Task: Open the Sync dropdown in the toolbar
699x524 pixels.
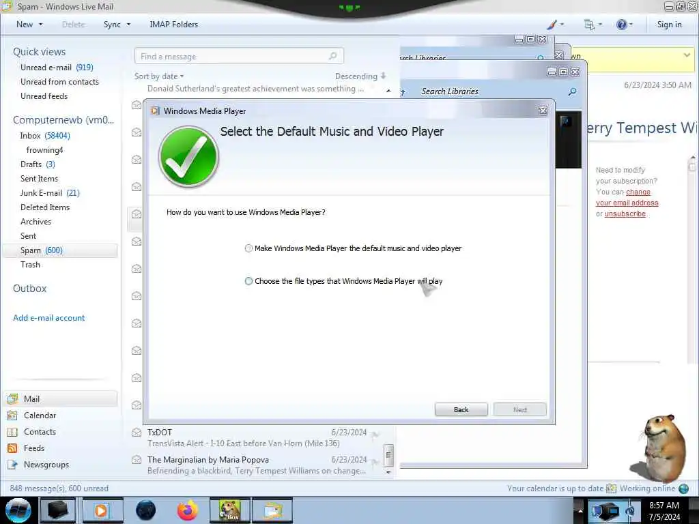Action: (x=117, y=25)
